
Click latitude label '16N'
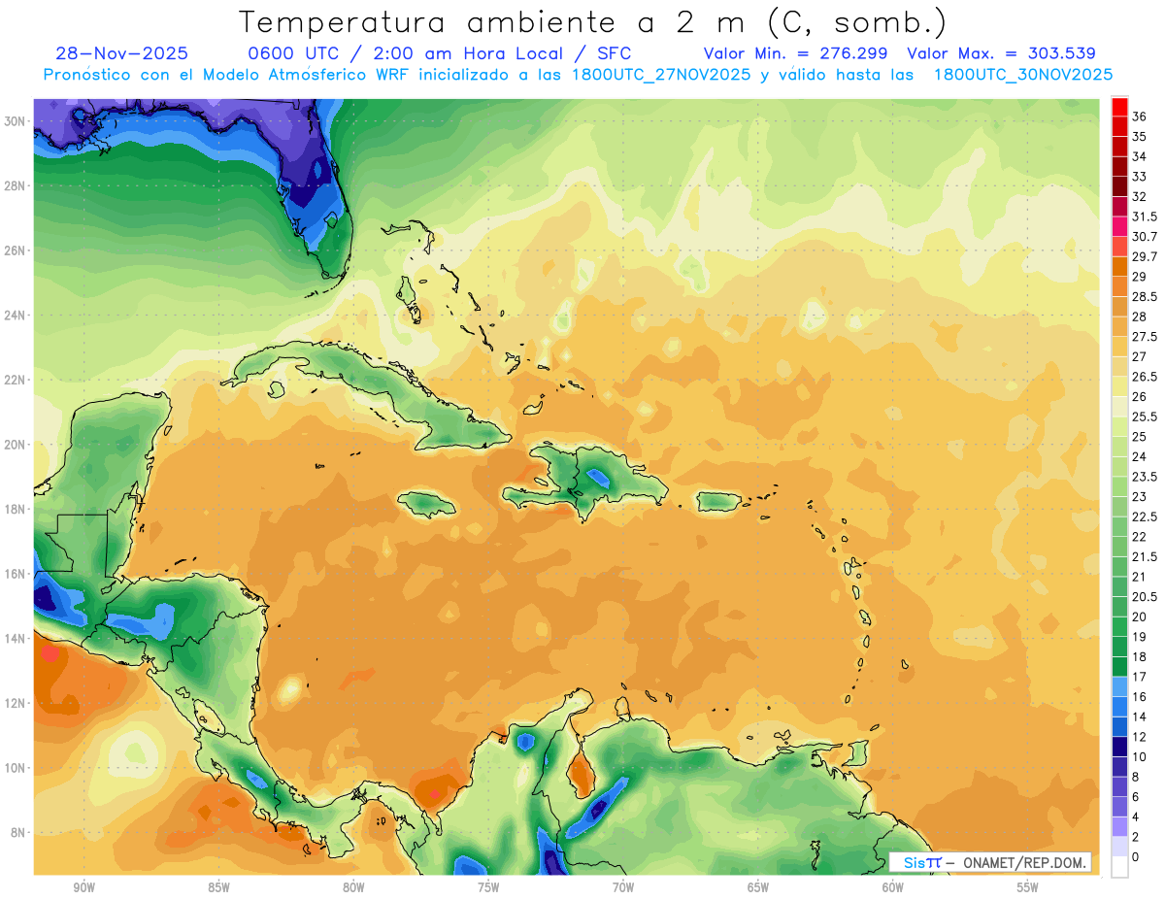point(15,574)
